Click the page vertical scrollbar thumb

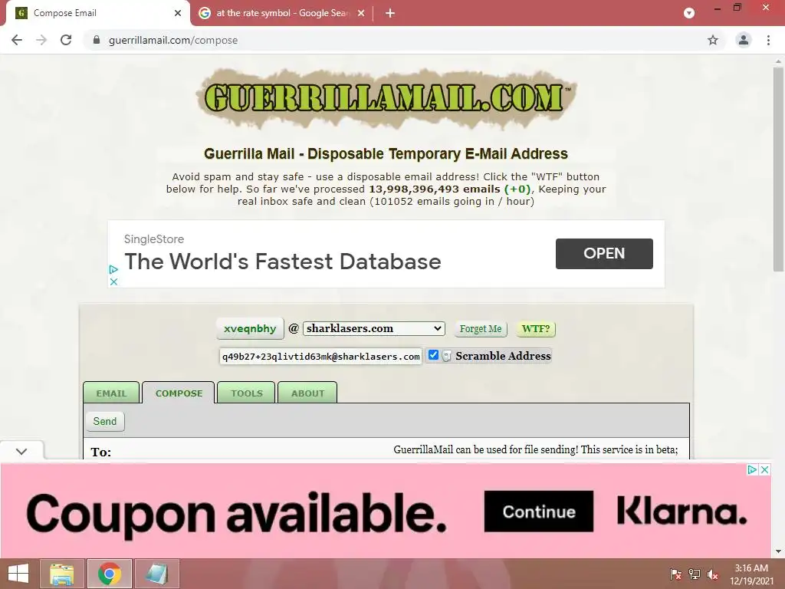(x=778, y=170)
